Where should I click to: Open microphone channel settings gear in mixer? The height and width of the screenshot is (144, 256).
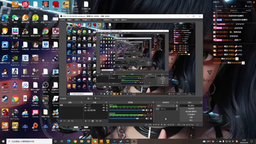click(151, 110)
